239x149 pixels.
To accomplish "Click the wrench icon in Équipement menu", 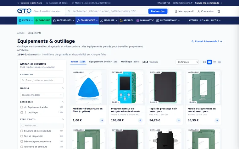I will (78, 20).
